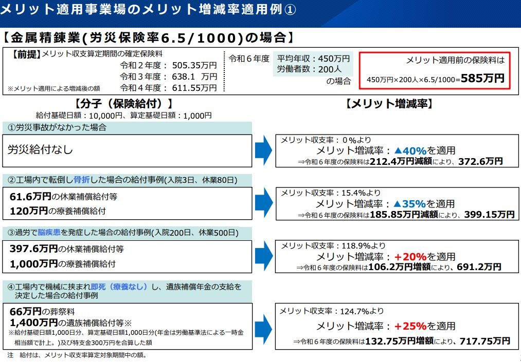521x362 pixels.
Task: Click the 【分子（保険給付）】 heading
Action: click(x=123, y=104)
